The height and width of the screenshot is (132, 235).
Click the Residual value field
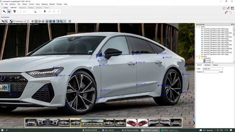coord(211,72)
